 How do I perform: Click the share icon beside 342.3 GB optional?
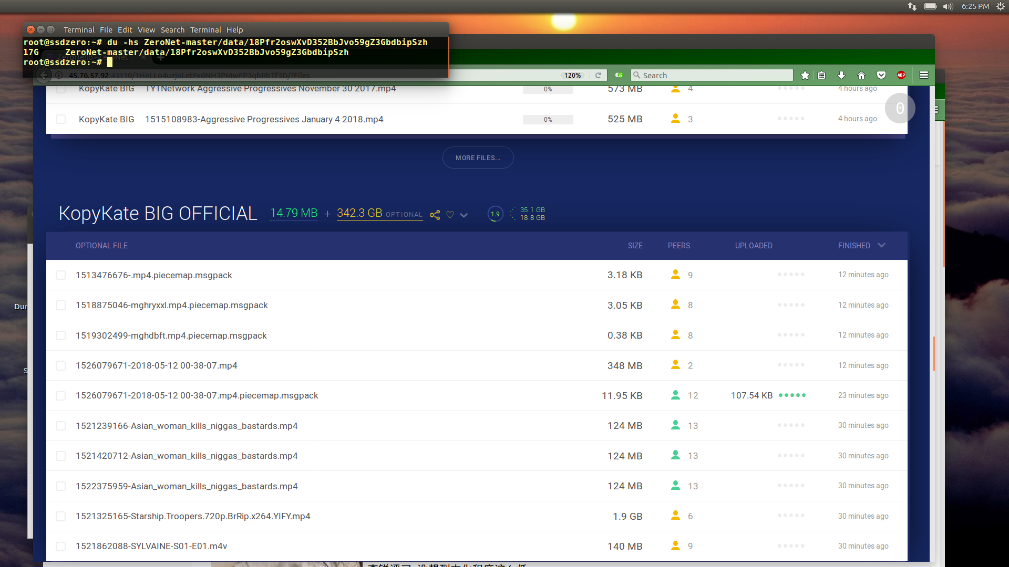[435, 215]
